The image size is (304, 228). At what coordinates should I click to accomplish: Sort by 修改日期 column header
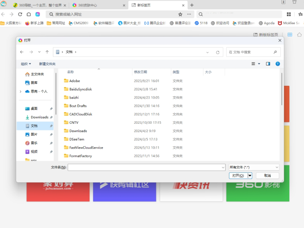click(140, 72)
